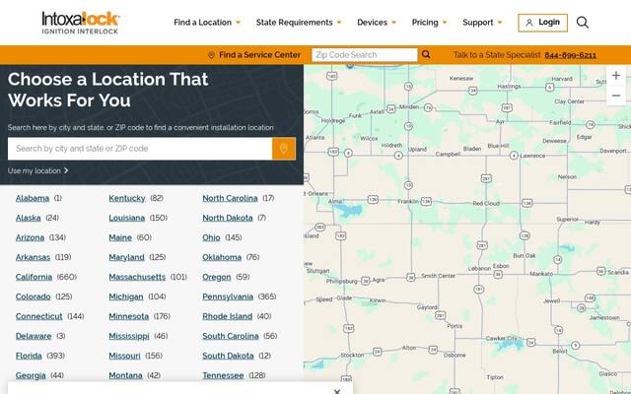
Task: Go to Missouri locations
Action: [125, 356]
